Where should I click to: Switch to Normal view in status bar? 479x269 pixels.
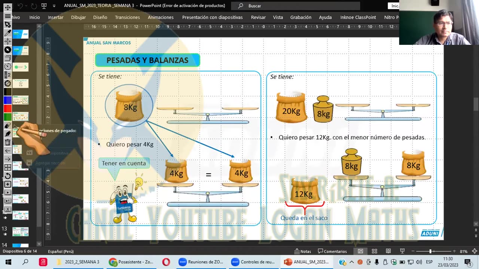pyautogui.click(x=360, y=251)
